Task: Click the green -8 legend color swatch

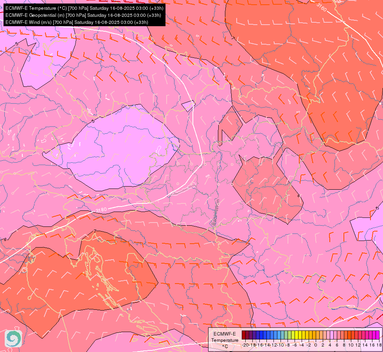Action: tap(286, 335)
